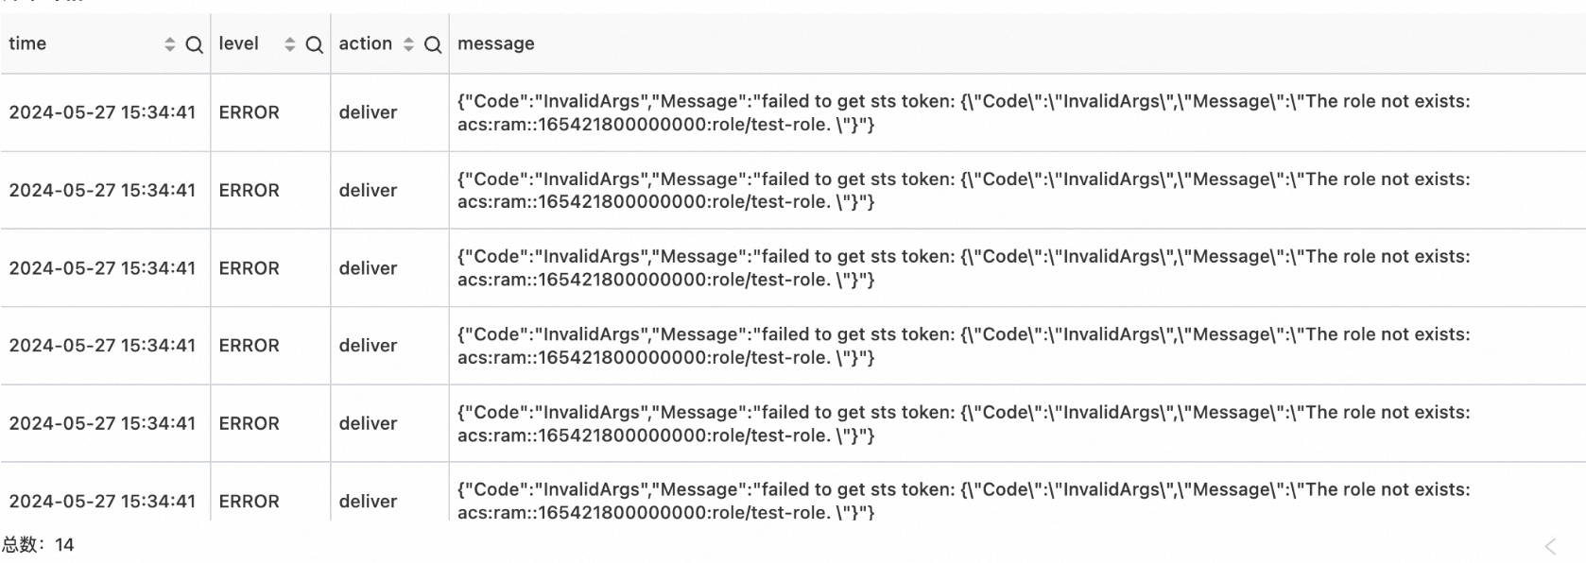Click the total count label 总数: 14
This screenshot has width=1586, height=563.
(x=38, y=545)
